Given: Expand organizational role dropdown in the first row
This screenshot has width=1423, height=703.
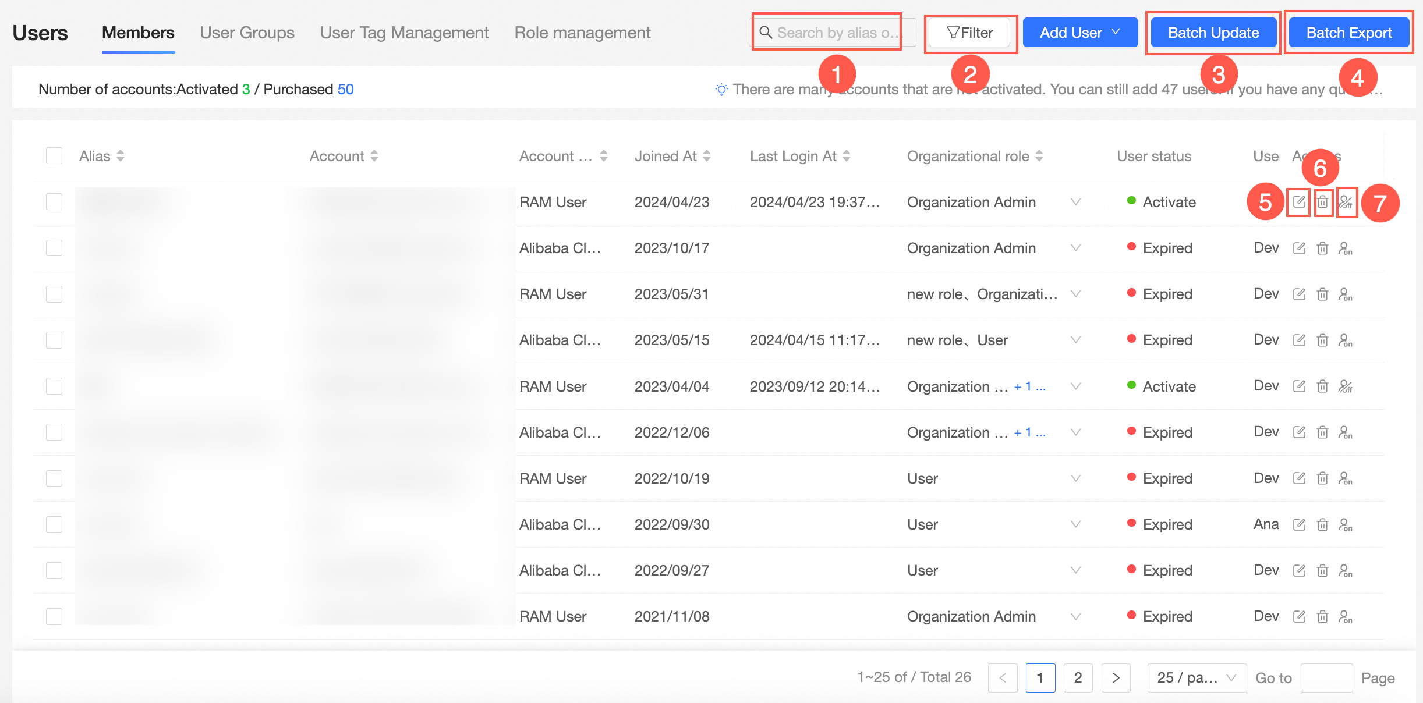Looking at the screenshot, I should coord(1075,202).
